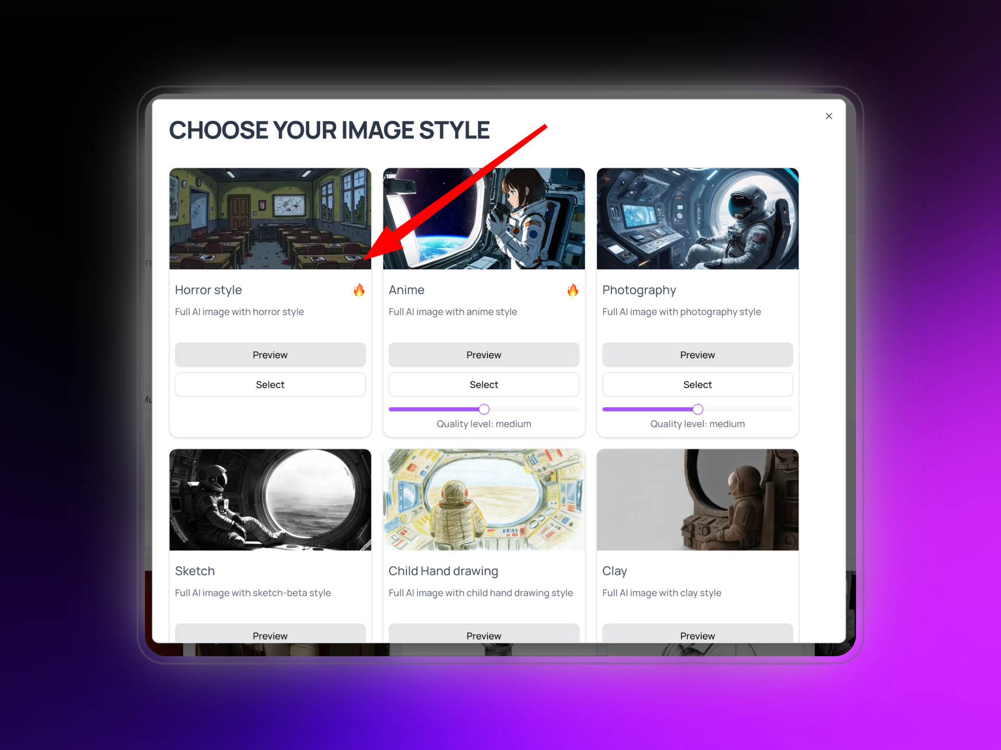Open the Clay figurine thumbnail
The image size is (1001, 750).
point(698,500)
